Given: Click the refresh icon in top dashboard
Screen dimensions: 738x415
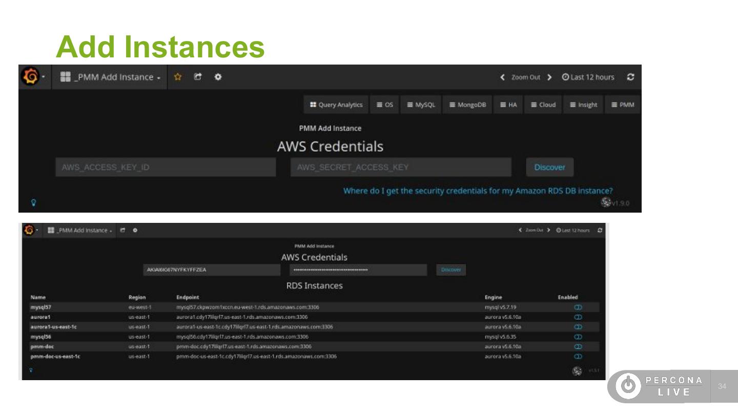Looking at the screenshot, I should [630, 77].
